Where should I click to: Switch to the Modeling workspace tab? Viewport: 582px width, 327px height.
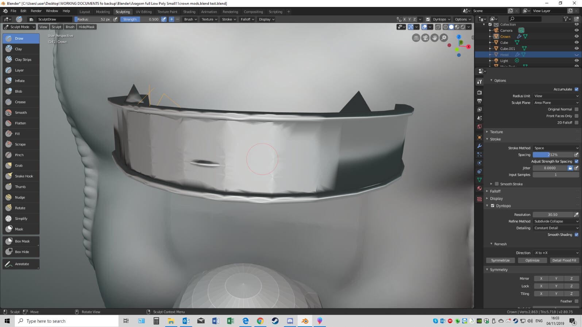103,12
